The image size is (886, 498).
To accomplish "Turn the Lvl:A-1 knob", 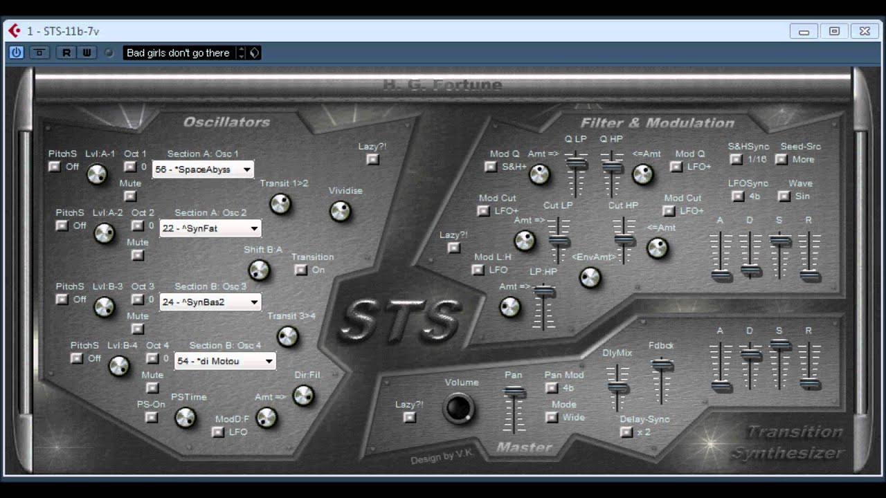I will tap(97, 174).
